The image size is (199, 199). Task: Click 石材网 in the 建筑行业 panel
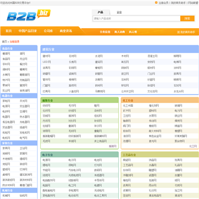(x=72, y=56)
